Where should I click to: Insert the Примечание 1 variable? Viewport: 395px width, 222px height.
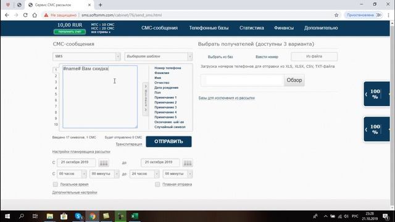click(x=165, y=97)
